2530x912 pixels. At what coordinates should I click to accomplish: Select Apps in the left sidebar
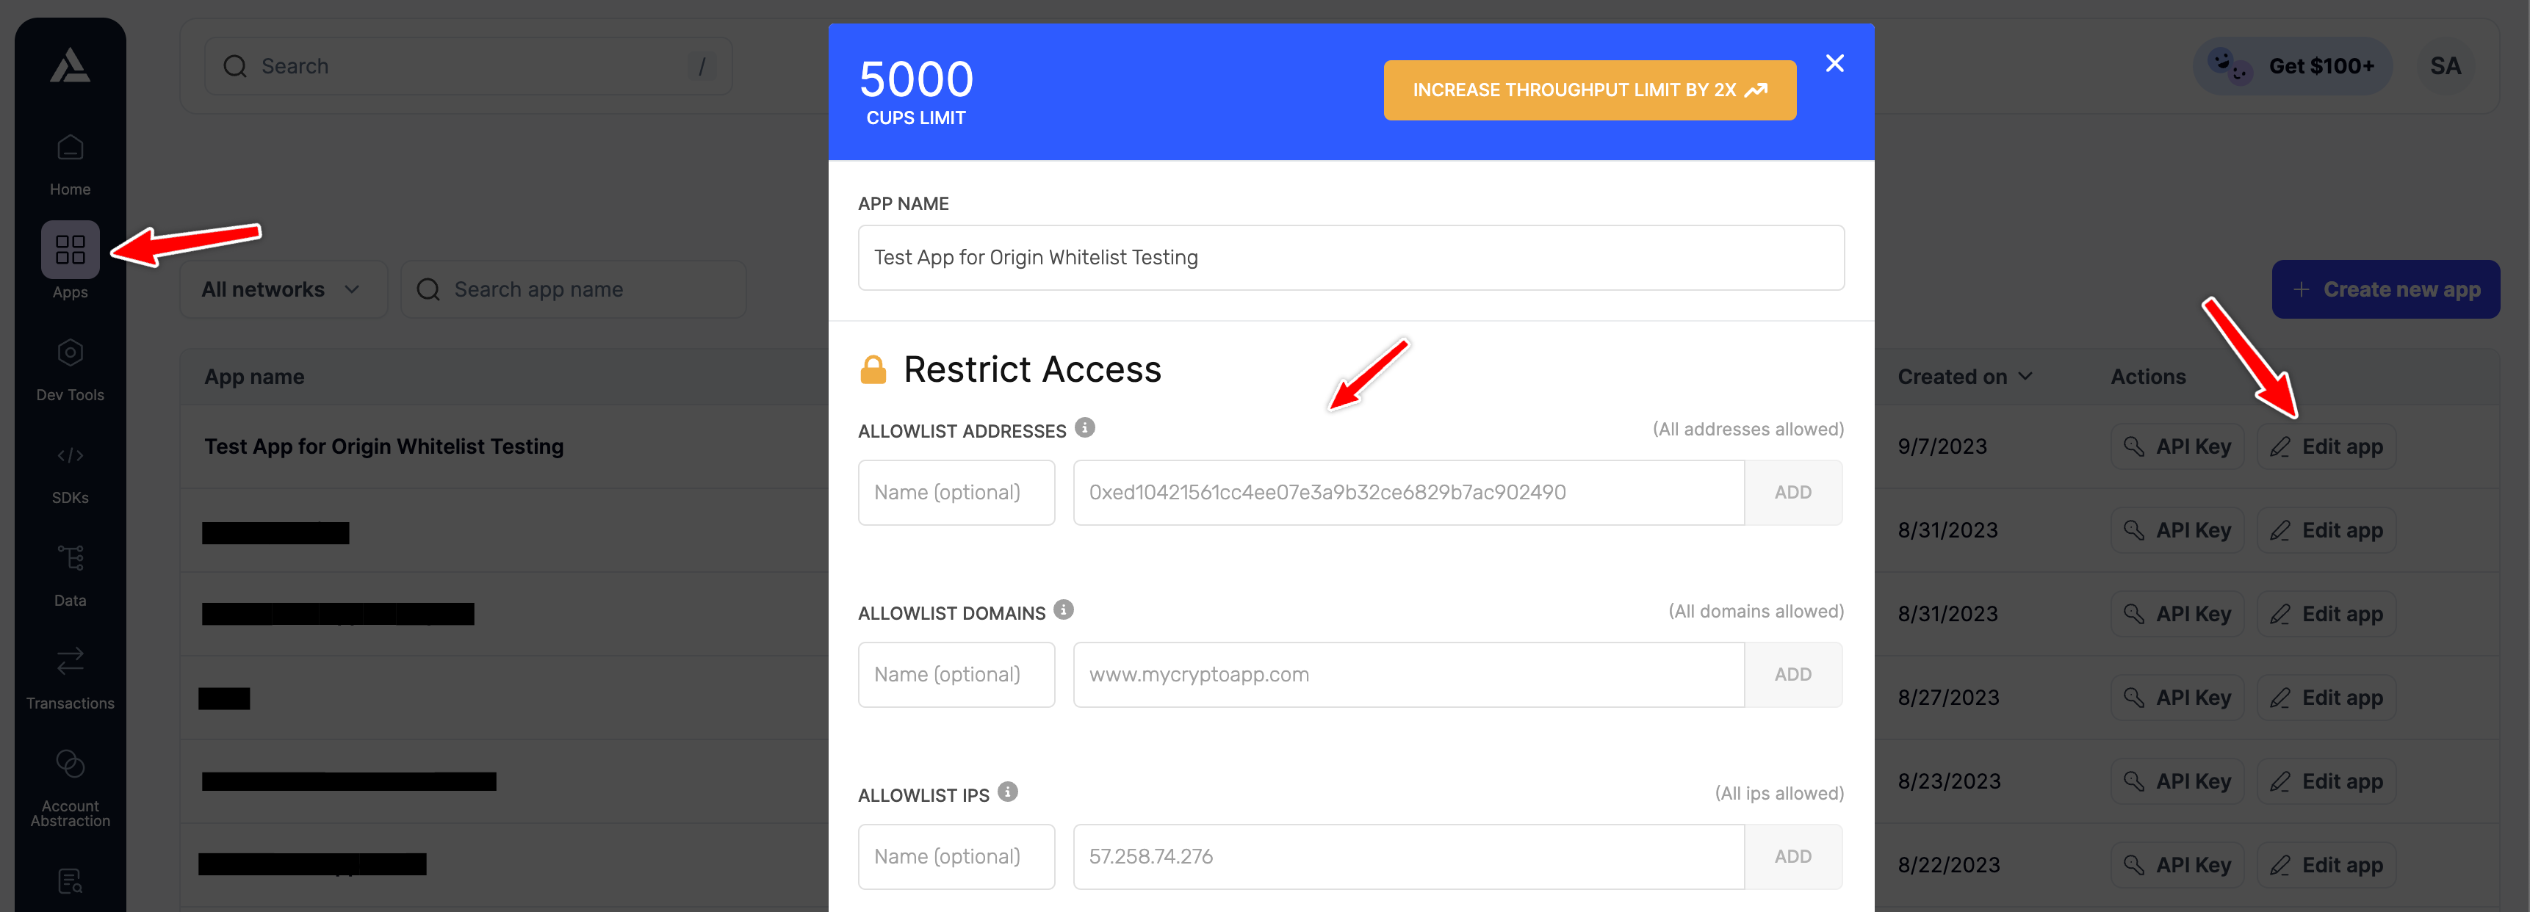click(70, 259)
